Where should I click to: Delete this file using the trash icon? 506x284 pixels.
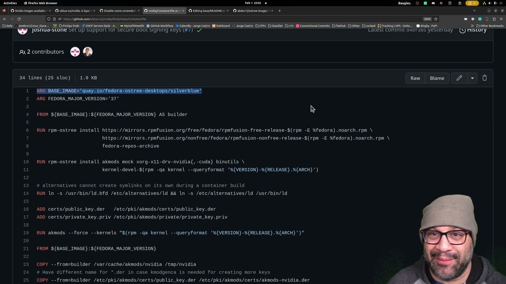click(x=485, y=78)
